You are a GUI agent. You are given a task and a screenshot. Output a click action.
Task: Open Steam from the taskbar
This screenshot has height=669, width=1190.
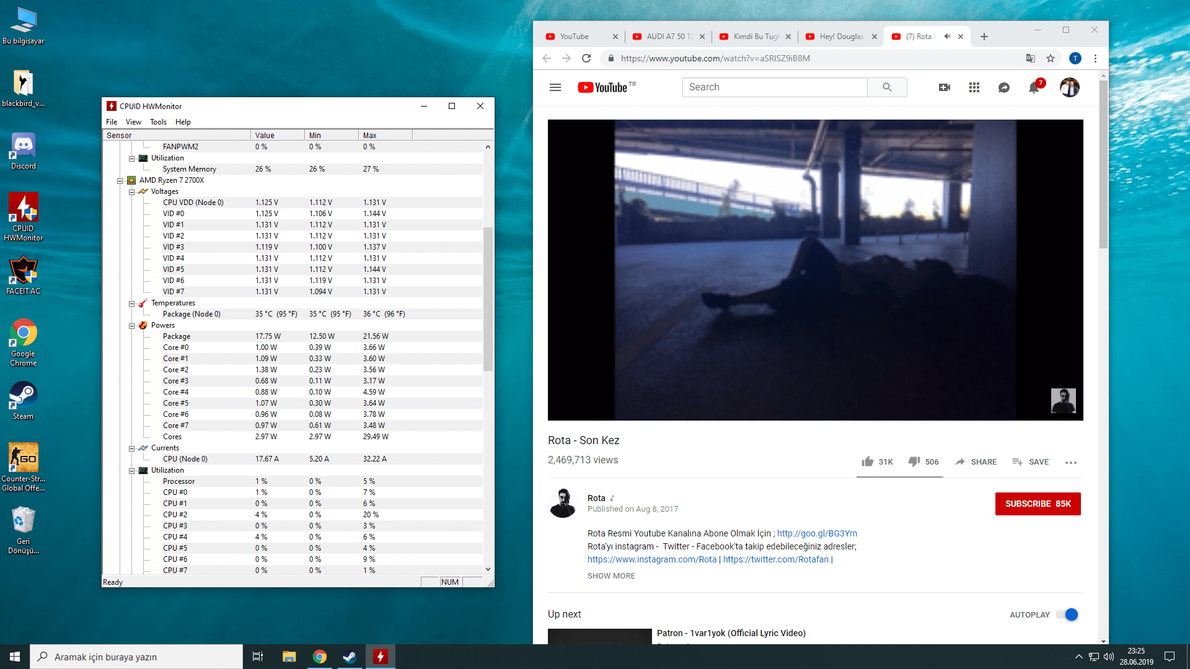pyautogui.click(x=350, y=657)
